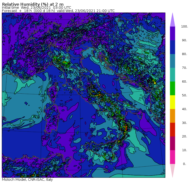
Task: Click the "60." legend scale label
Action: point(184,82)
